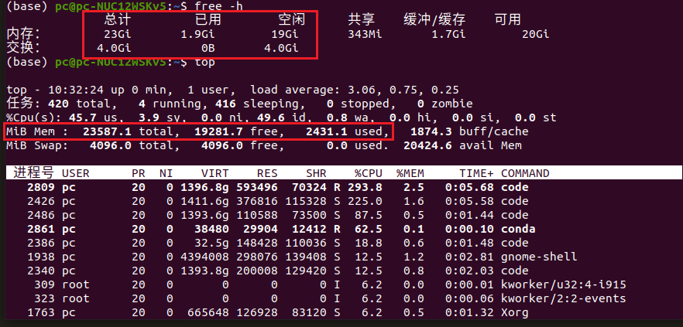The width and height of the screenshot is (683, 327).
Task: Click the RES column header
Action: (x=267, y=173)
